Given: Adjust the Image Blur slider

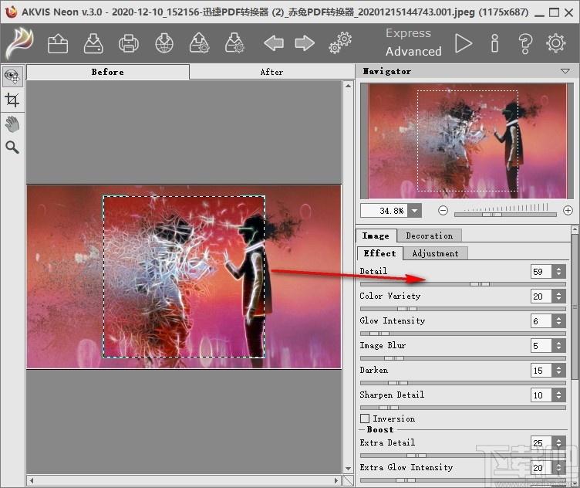Looking at the screenshot, I should pyautogui.click(x=463, y=358).
